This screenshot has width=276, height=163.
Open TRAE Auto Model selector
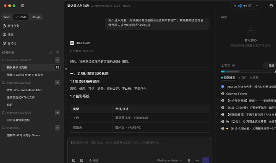point(169,160)
